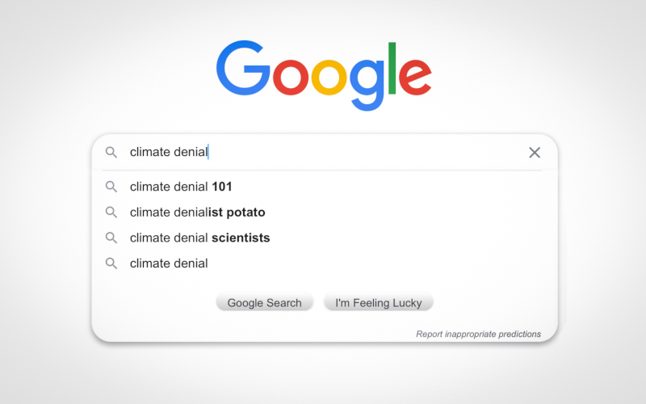The height and width of the screenshot is (404, 646).
Task: Clear the search query with the X
Action: pyautogui.click(x=535, y=152)
